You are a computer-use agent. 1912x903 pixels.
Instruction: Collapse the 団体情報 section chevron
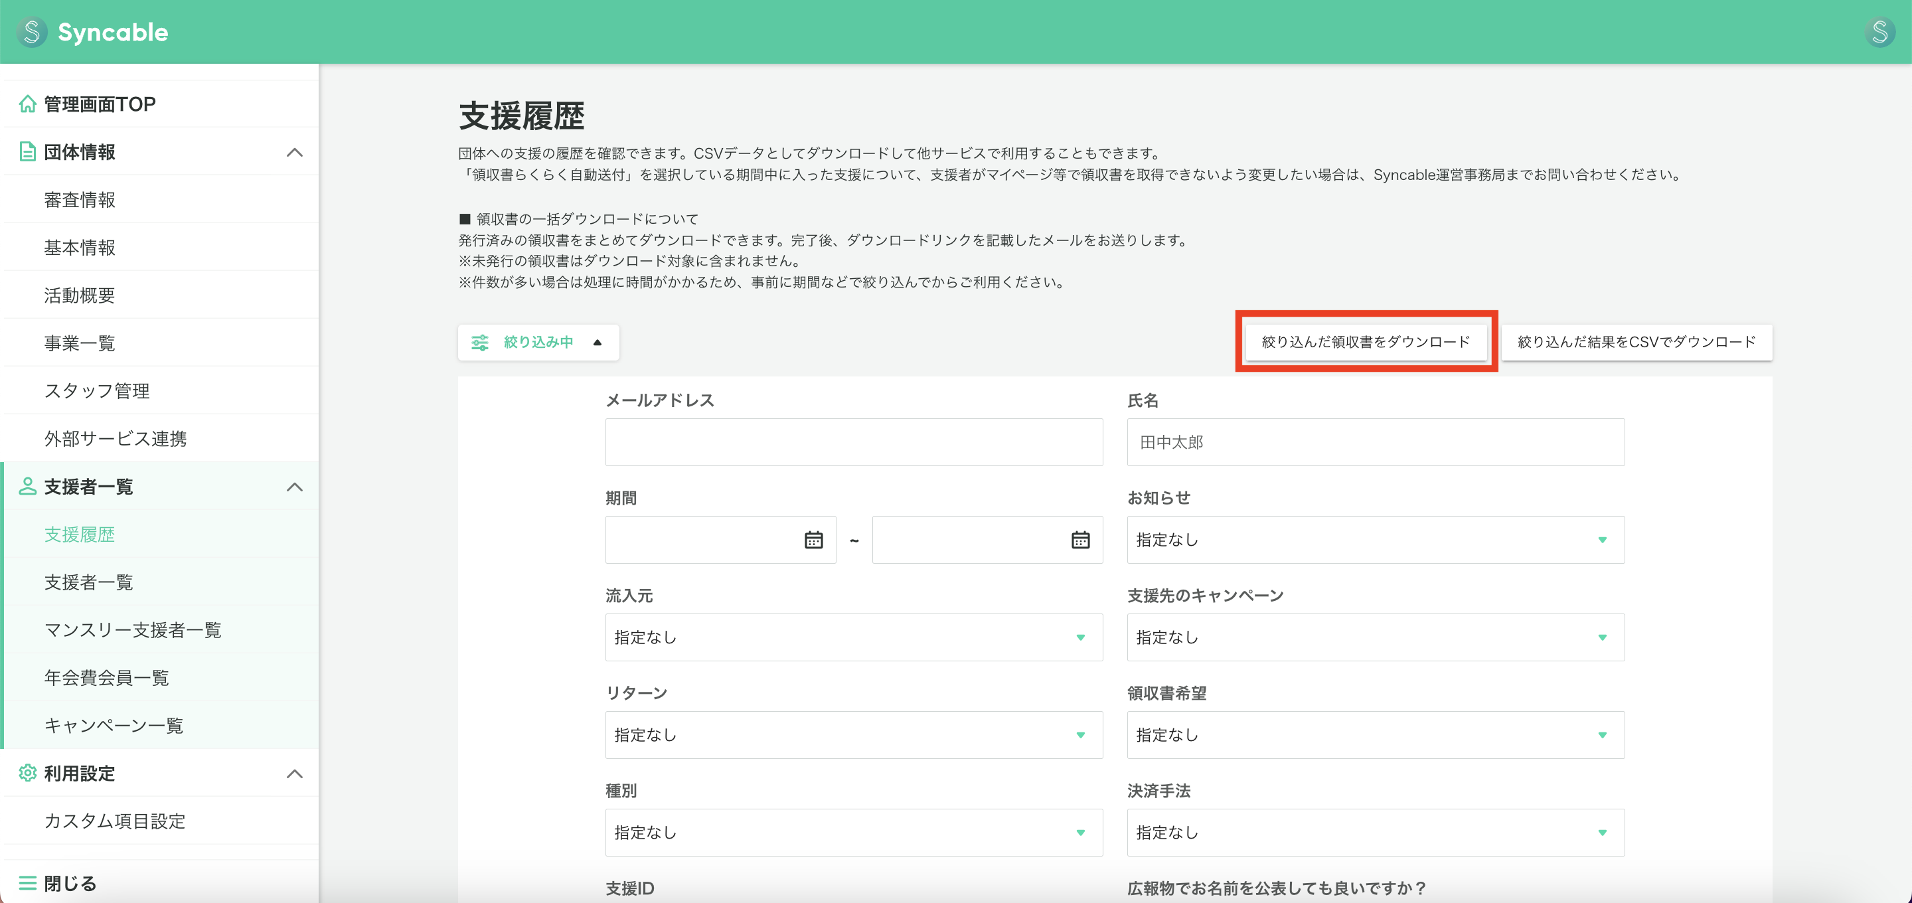click(296, 152)
